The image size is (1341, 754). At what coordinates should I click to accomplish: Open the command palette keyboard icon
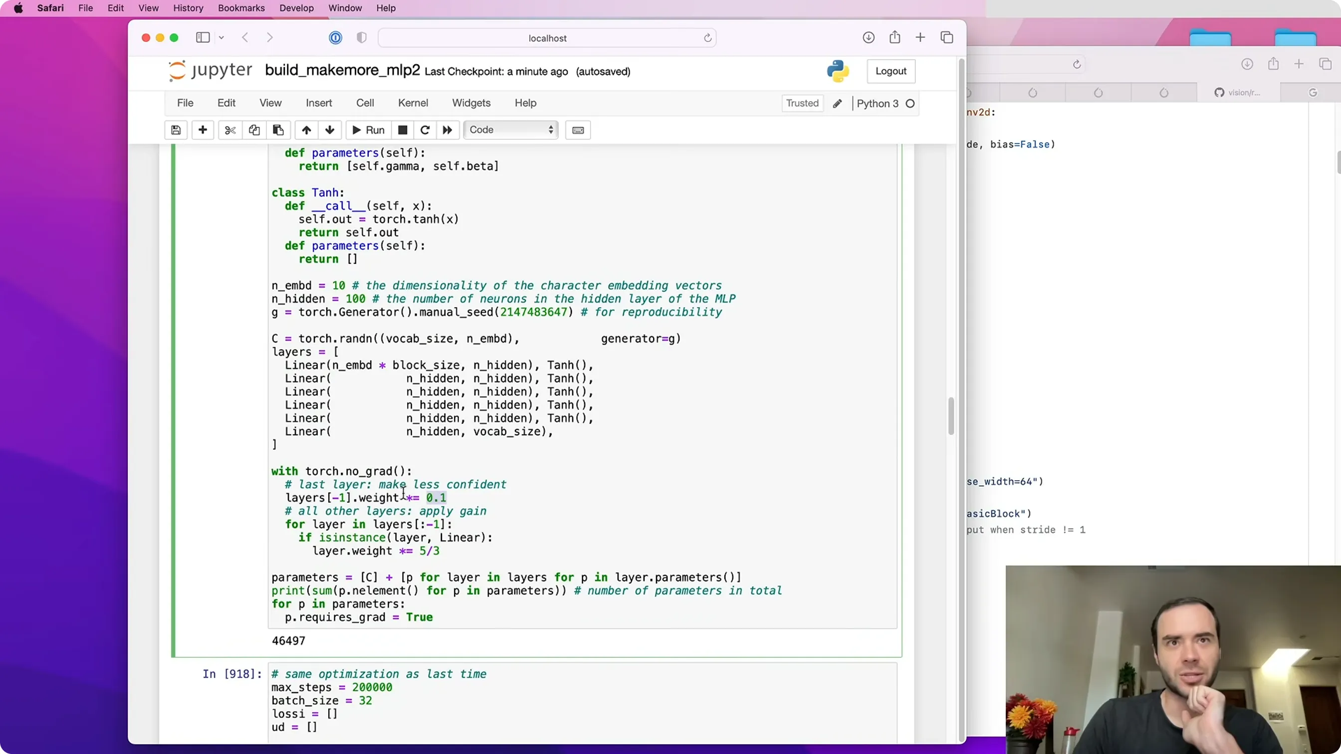coord(578,130)
